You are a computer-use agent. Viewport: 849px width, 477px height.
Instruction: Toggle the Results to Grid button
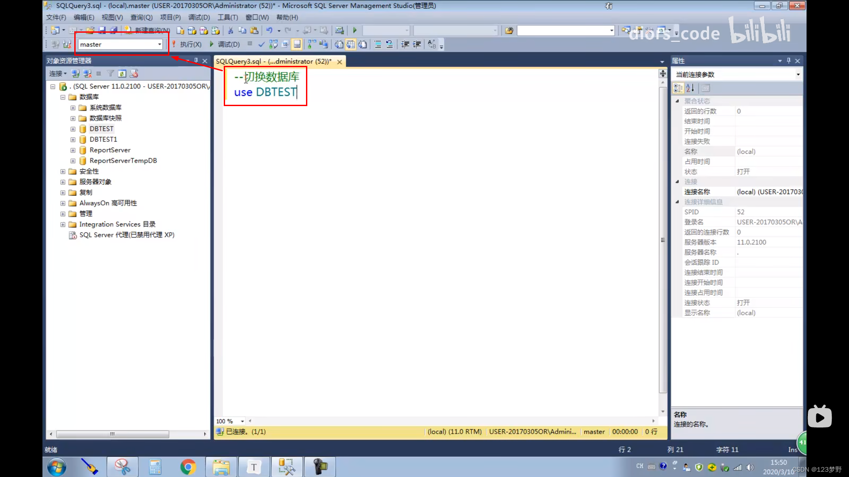351,44
